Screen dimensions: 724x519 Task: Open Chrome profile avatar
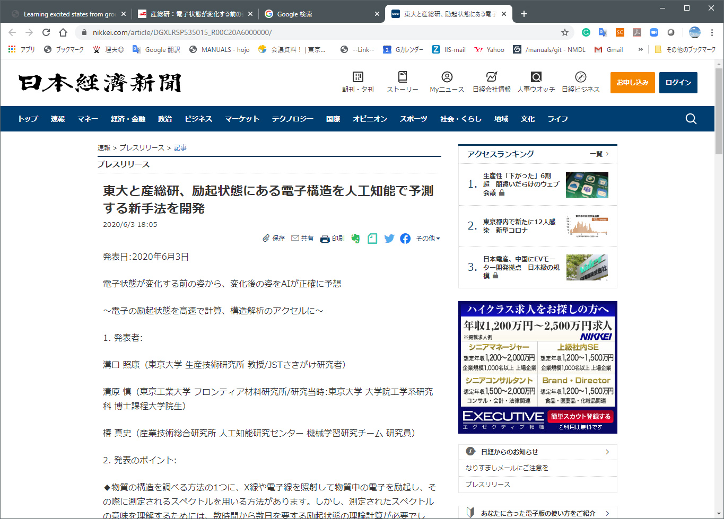point(695,32)
